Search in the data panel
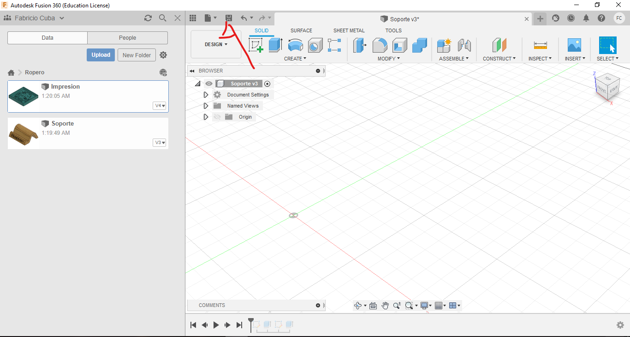 click(163, 18)
